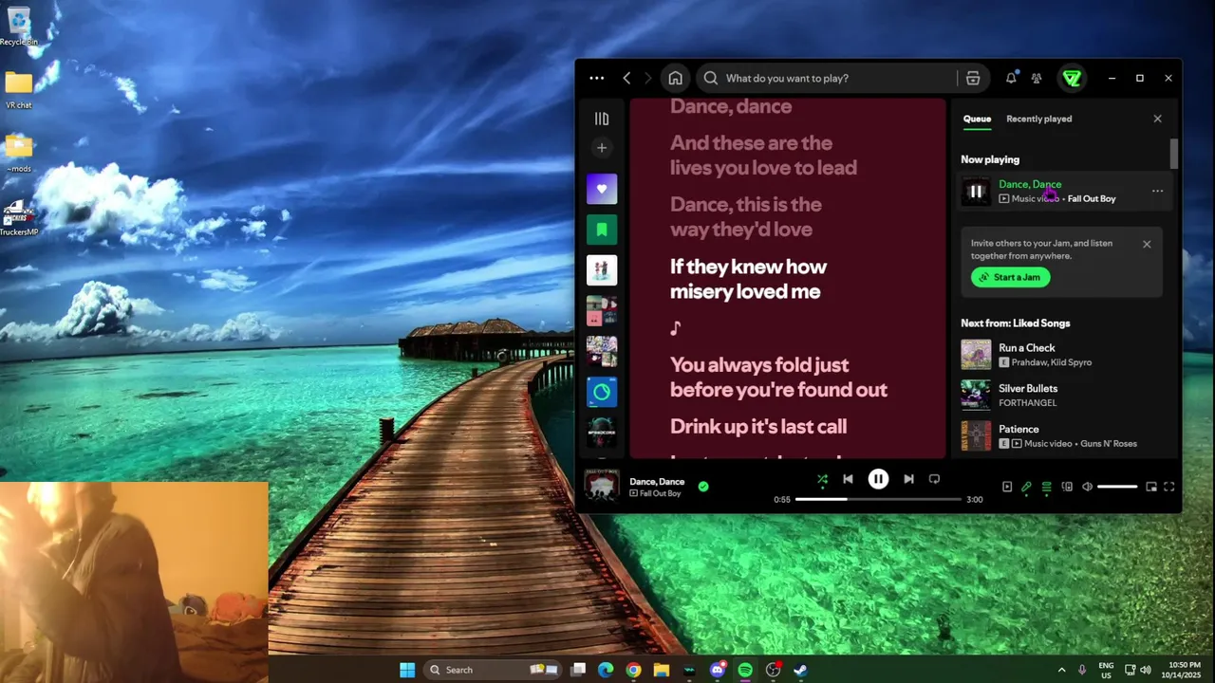This screenshot has width=1215, height=683.
Task: Skip to previous track
Action: (848, 479)
